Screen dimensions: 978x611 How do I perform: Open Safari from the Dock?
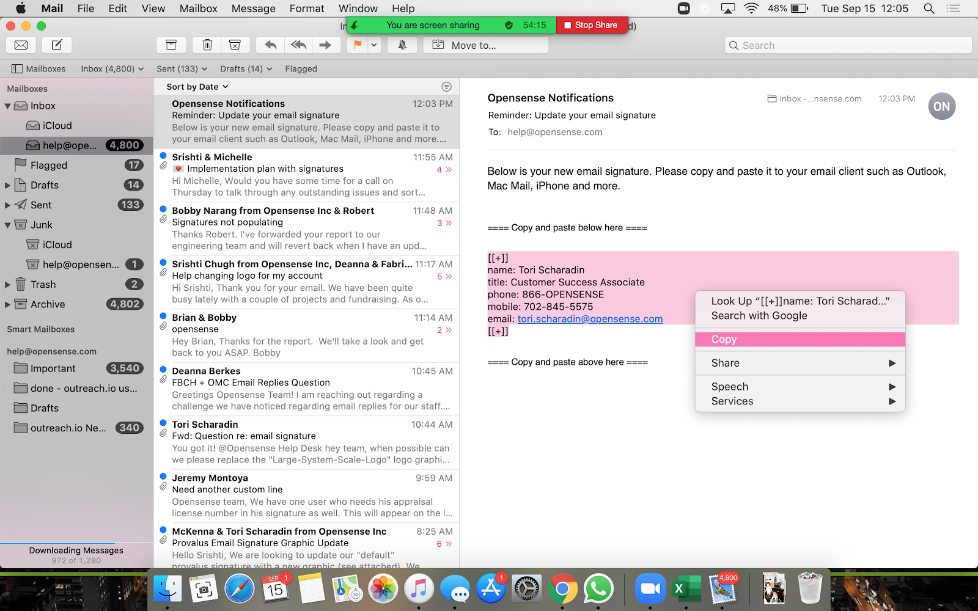coord(239,589)
